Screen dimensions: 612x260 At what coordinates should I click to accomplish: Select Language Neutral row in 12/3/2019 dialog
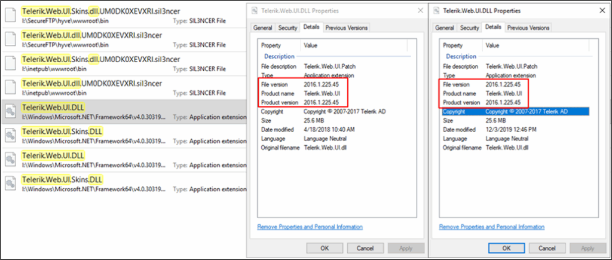click(x=515, y=139)
